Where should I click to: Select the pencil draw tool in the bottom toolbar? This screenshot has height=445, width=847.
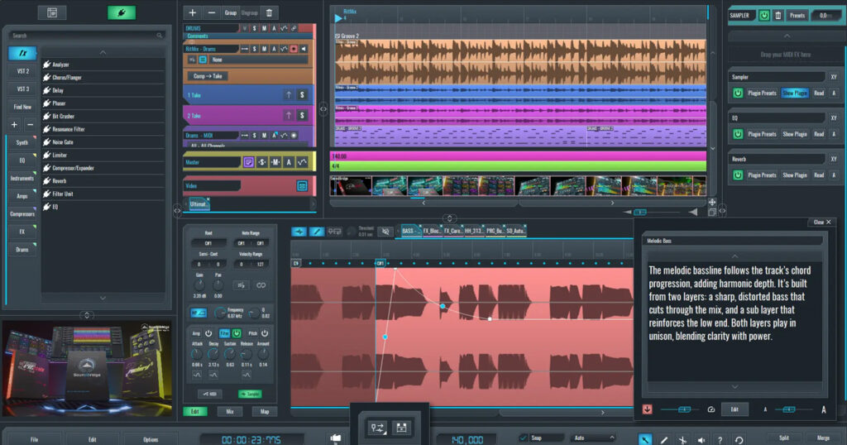click(664, 439)
